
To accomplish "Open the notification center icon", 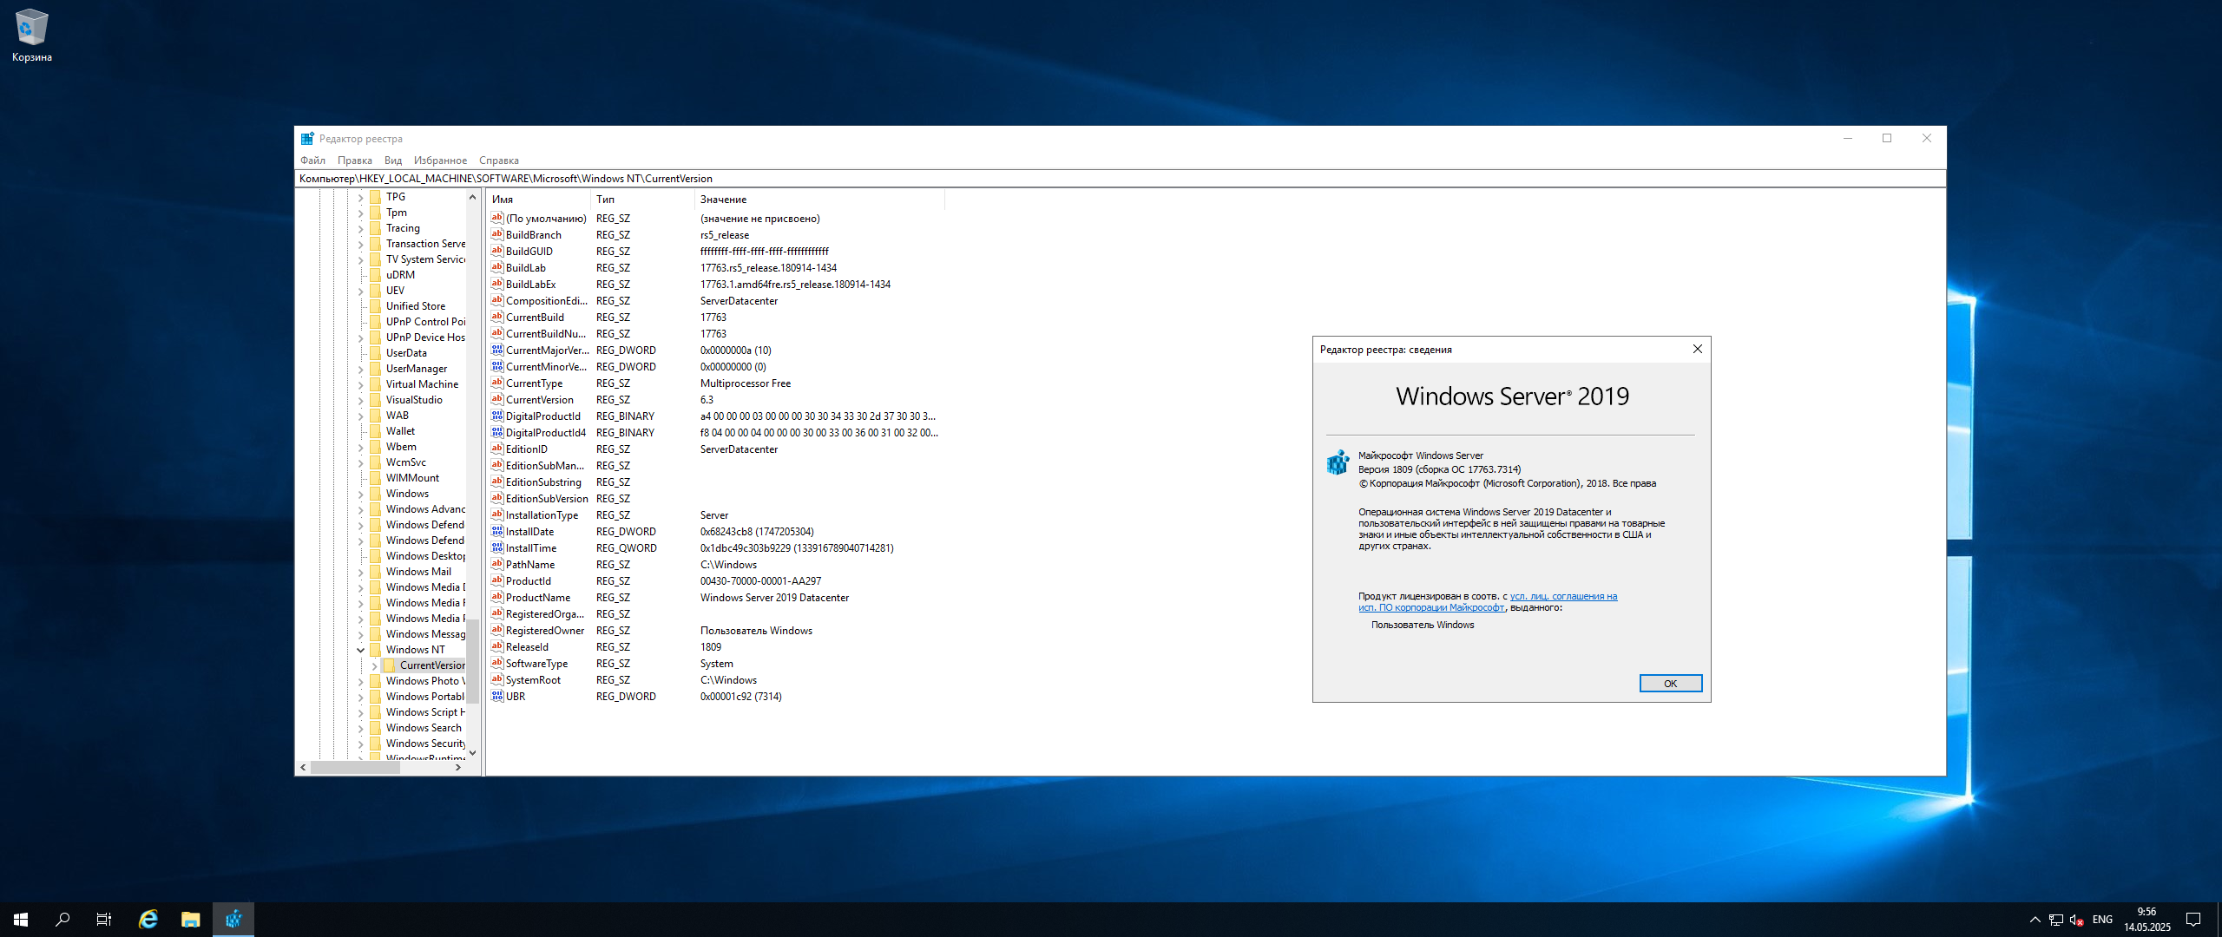I will point(2193,920).
